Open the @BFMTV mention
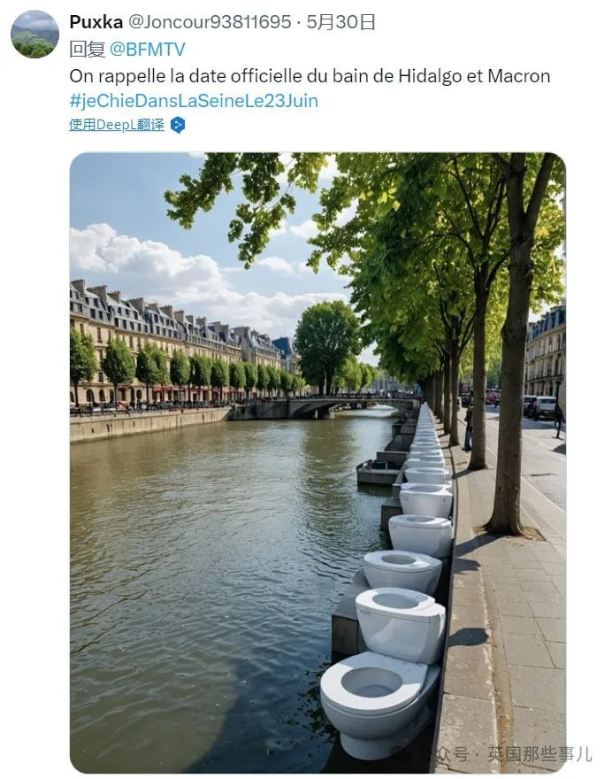 148,50
